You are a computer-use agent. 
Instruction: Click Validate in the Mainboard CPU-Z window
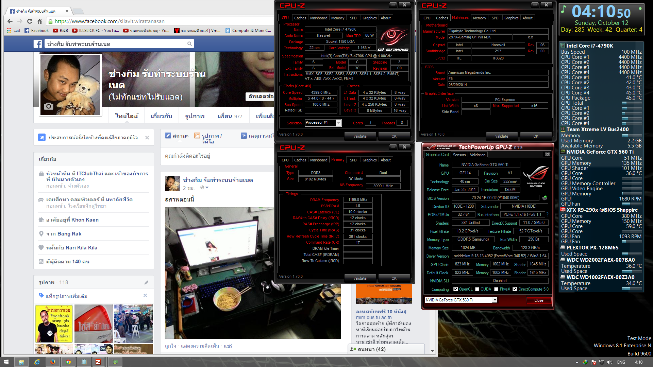[x=502, y=136]
